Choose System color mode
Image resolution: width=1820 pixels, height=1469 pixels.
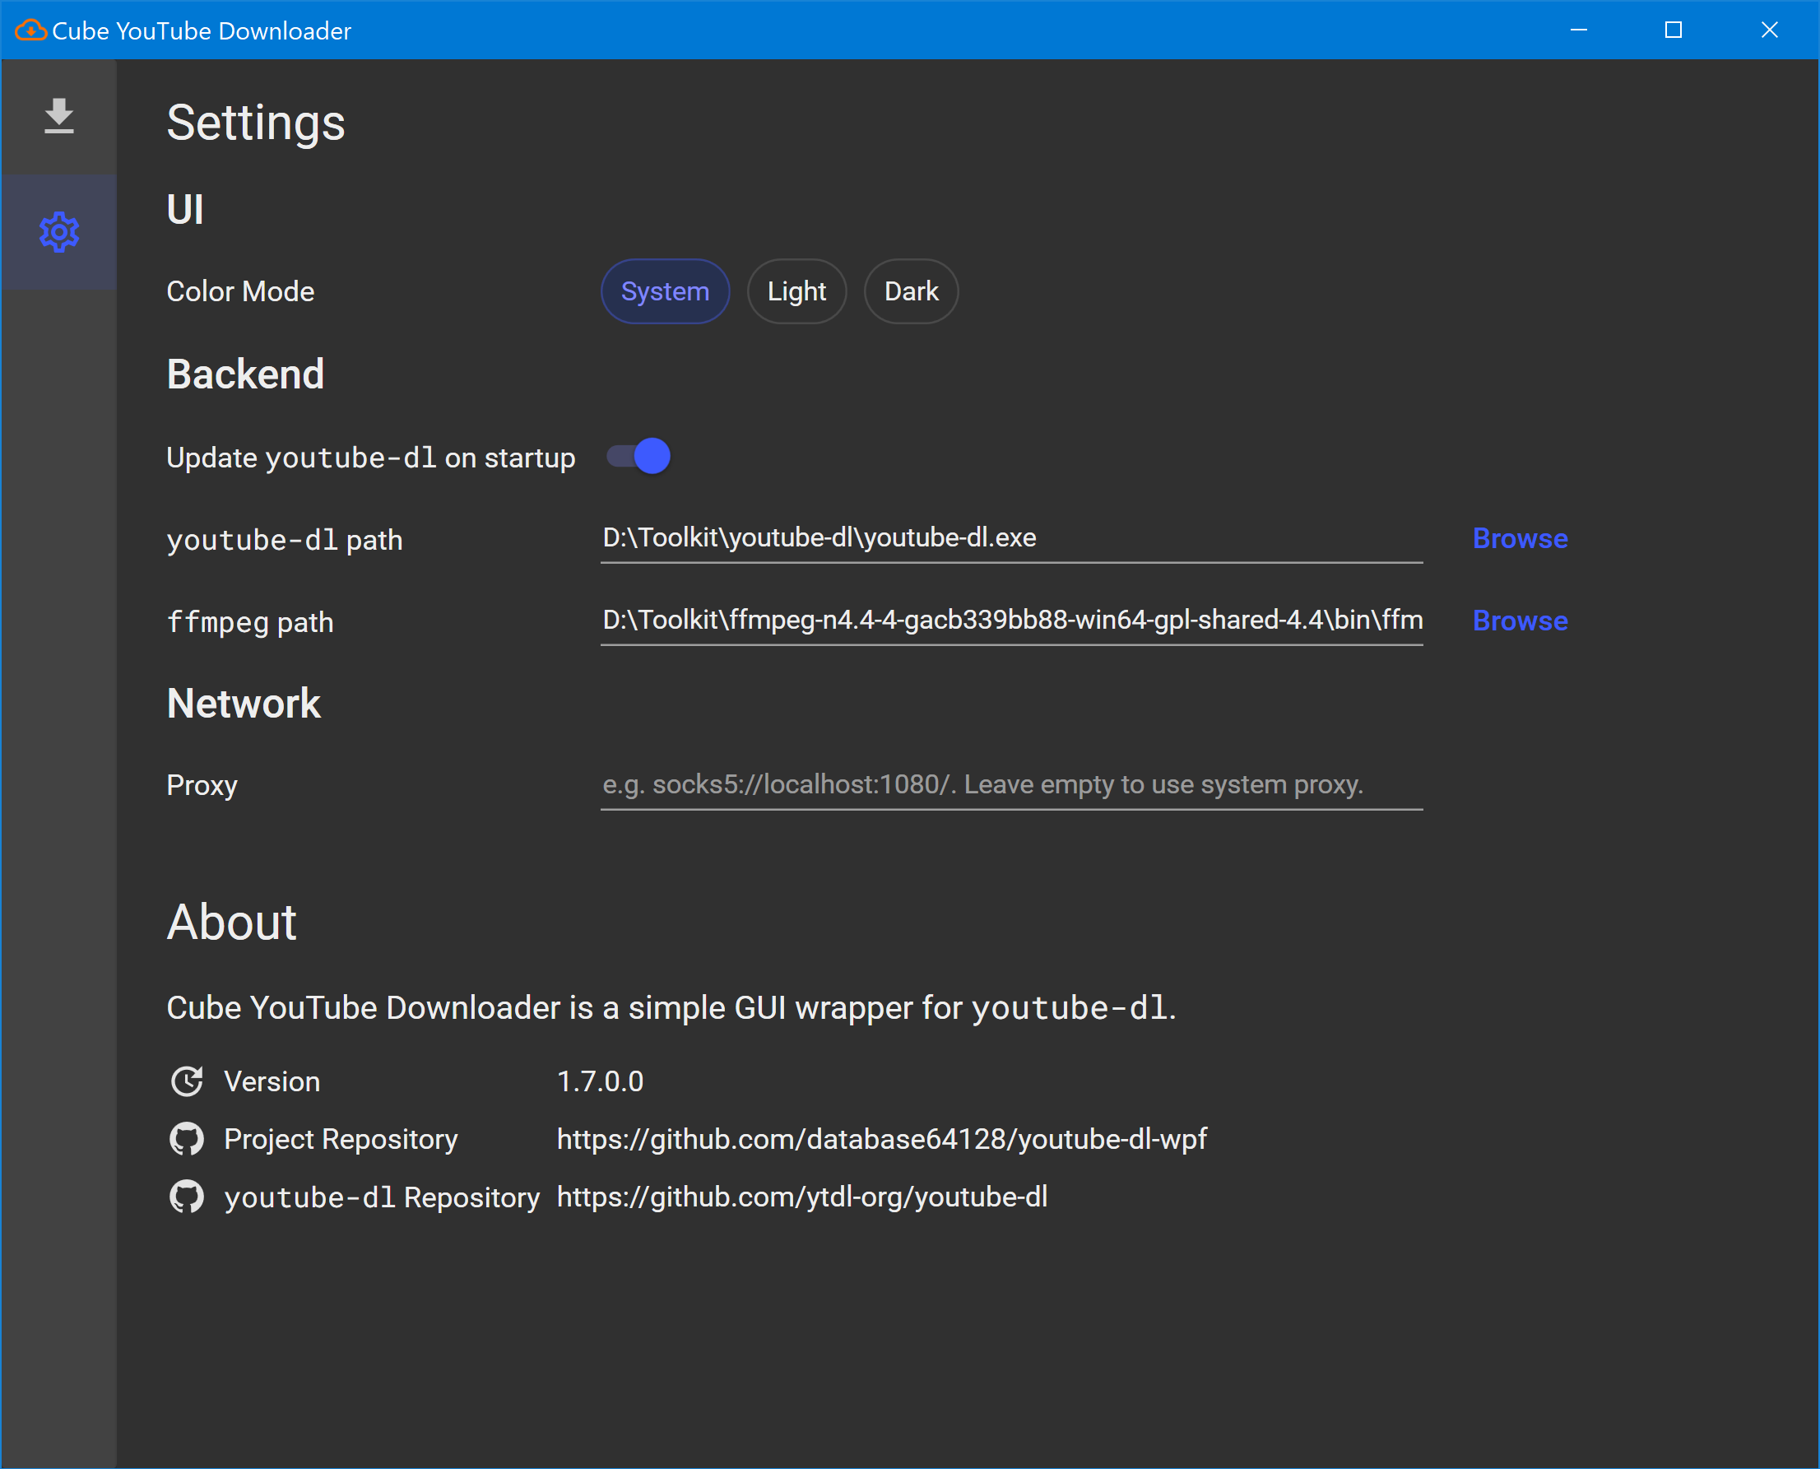[665, 291]
